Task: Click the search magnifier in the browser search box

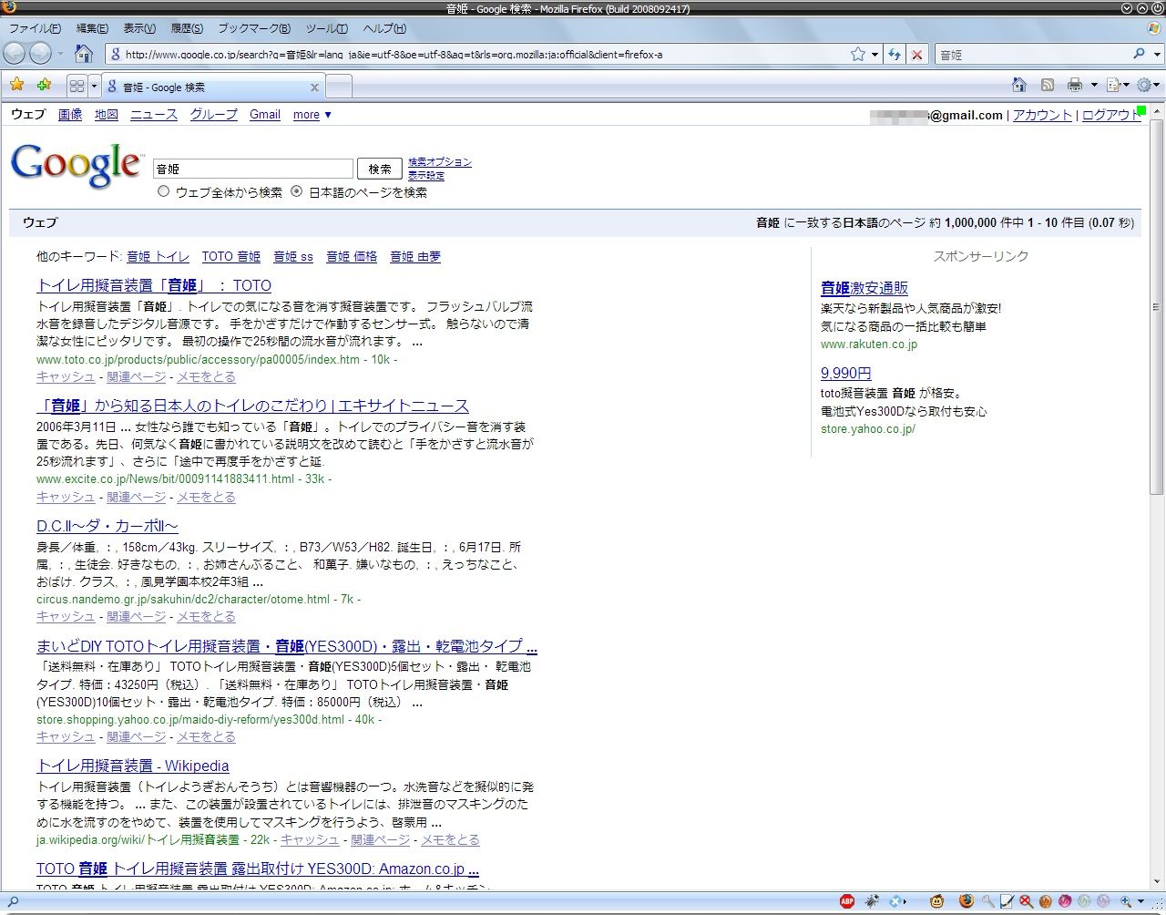Action: click(1139, 55)
